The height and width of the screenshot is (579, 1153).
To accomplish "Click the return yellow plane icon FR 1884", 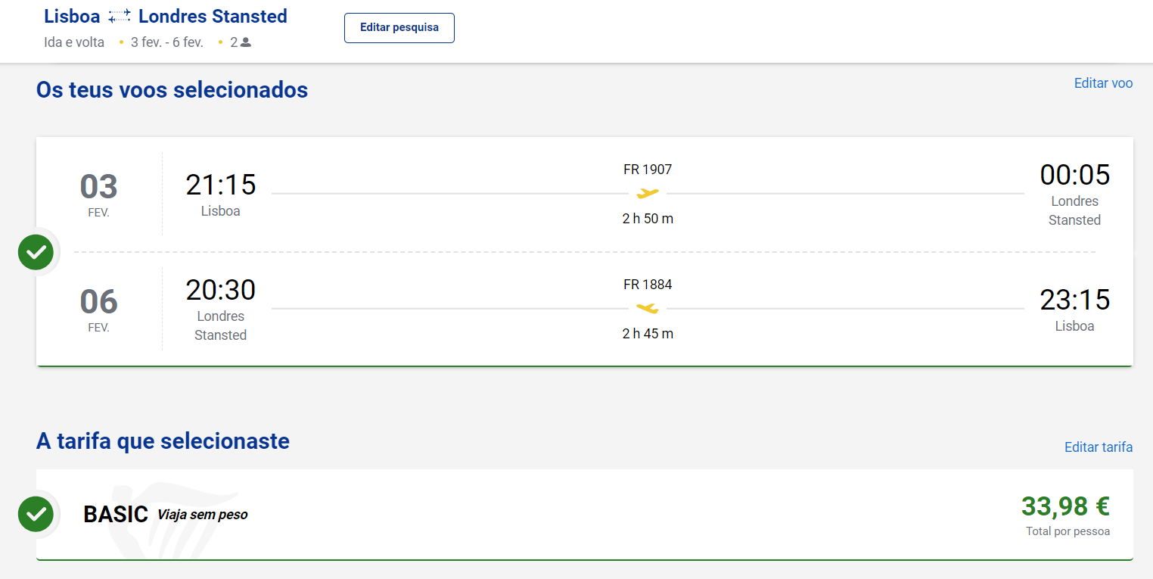I will pos(648,309).
